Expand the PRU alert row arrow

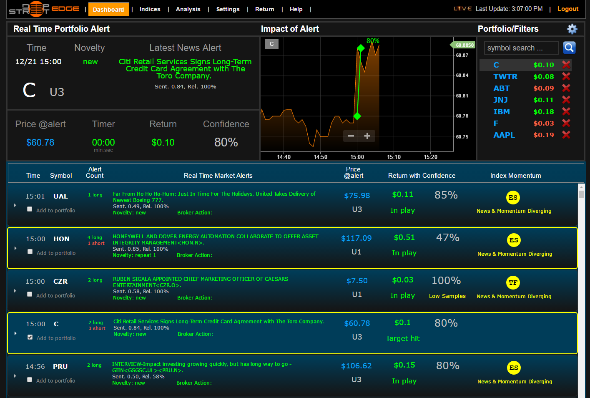[15, 376]
